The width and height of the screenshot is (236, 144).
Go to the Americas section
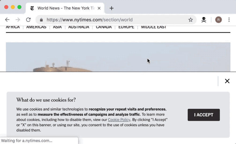[36, 27]
